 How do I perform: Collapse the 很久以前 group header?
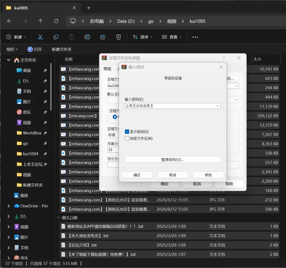59,218
